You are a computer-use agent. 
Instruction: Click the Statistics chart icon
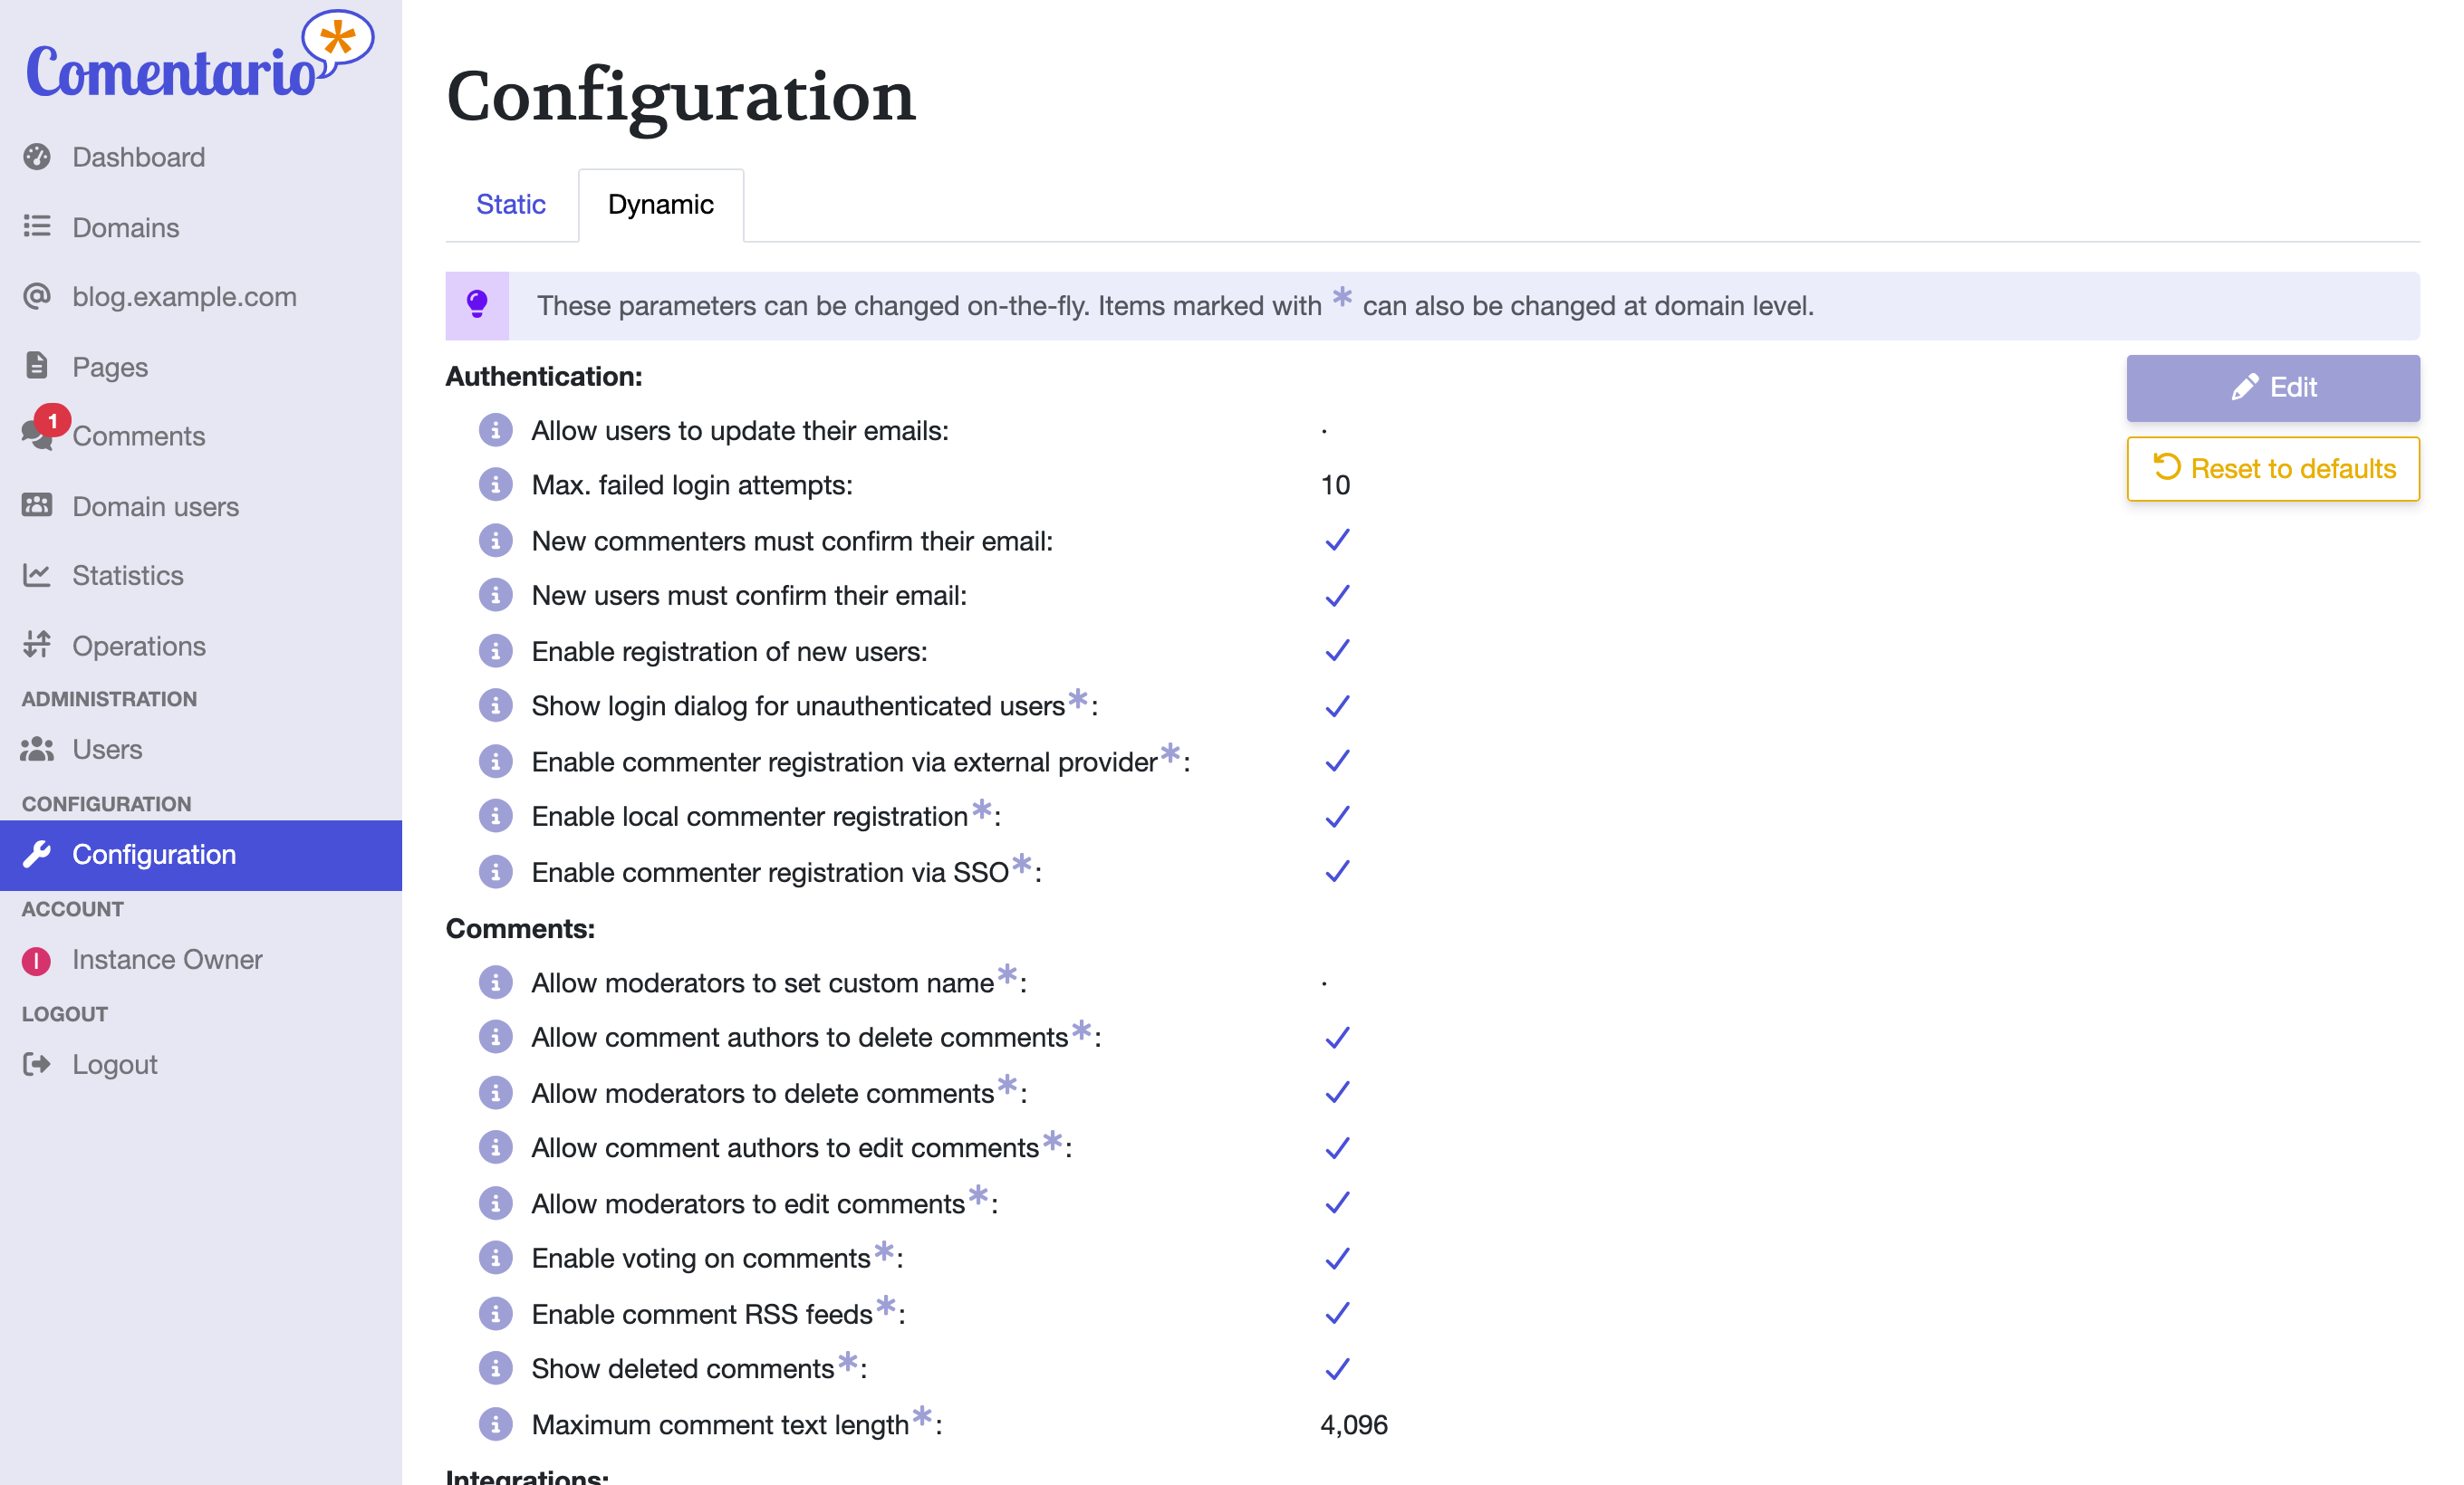click(x=37, y=575)
